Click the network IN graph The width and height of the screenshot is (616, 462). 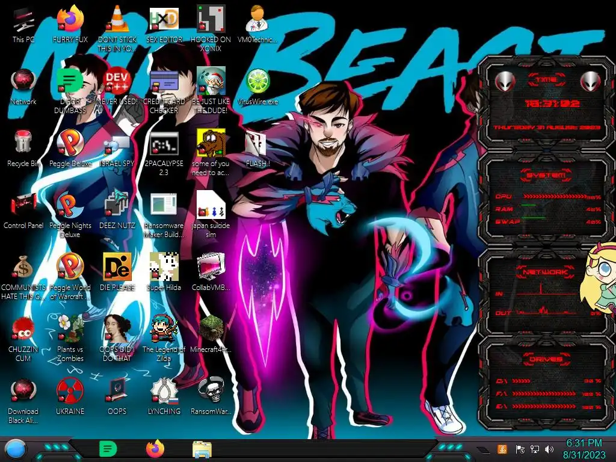coord(547,289)
